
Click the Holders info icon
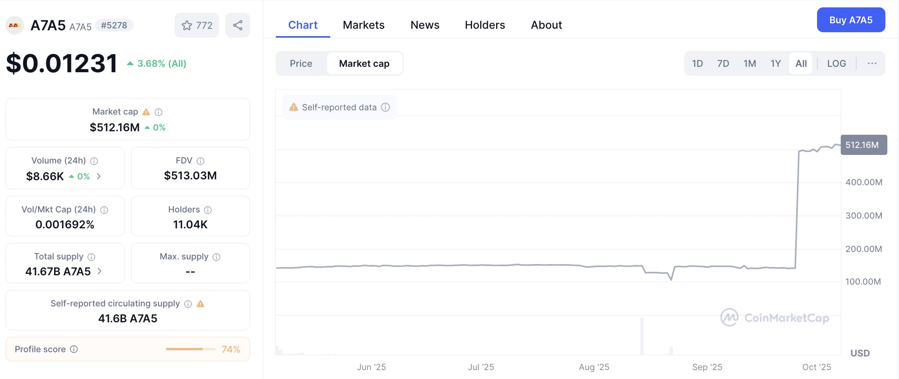208,210
